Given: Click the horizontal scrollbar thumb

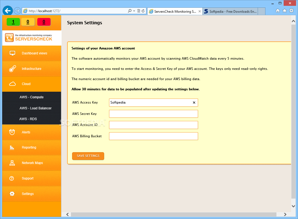Looking at the screenshot, I should pyautogui.click(x=174, y=214).
